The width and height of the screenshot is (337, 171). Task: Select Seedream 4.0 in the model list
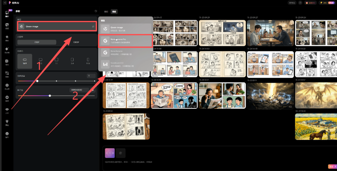click(x=125, y=64)
